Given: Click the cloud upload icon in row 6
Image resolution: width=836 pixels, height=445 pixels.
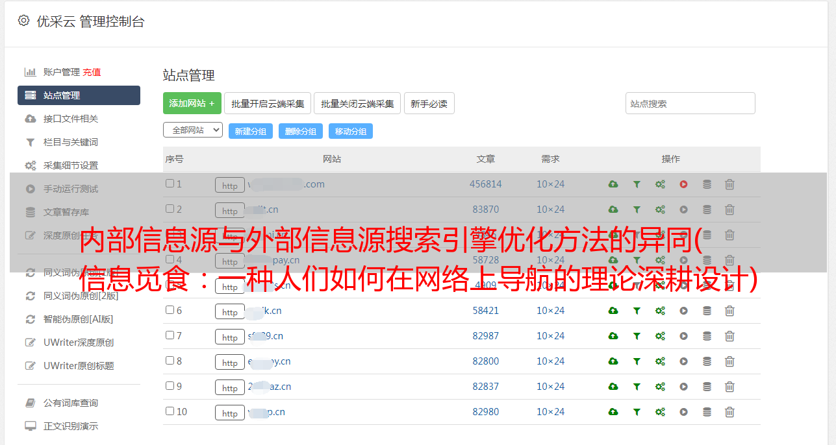Looking at the screenshot, I should (x=613, y=311).
